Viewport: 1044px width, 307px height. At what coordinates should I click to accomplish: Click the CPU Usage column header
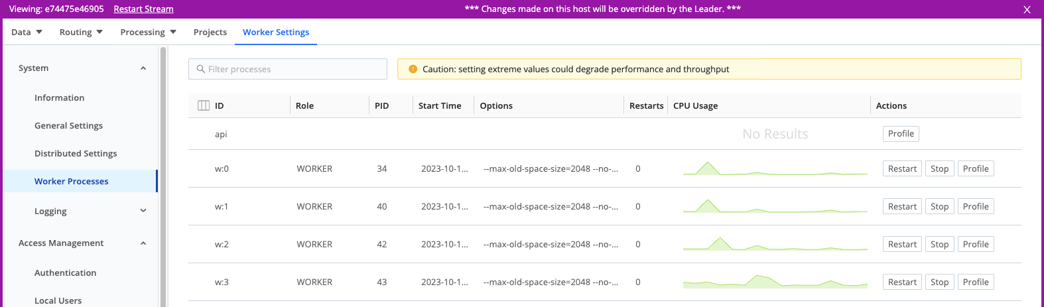coord(695,105)
